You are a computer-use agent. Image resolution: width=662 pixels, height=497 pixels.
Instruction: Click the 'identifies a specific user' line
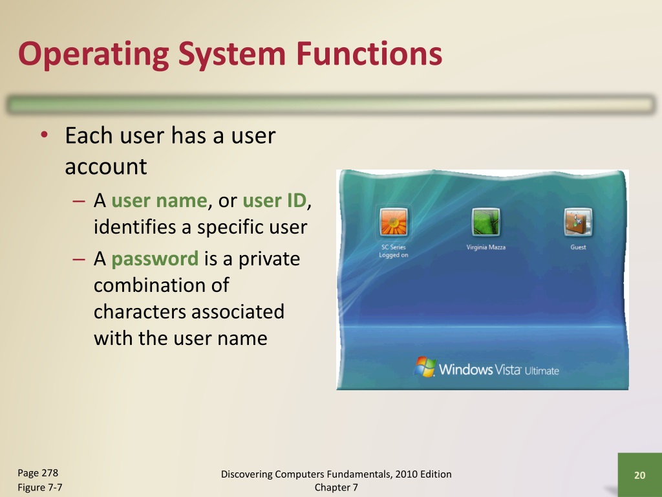pos(200,227)
